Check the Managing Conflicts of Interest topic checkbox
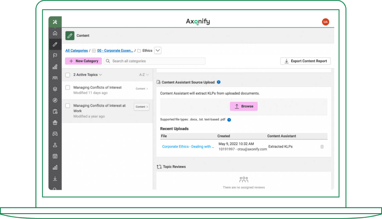382x219 pixels. click(68, 88)
